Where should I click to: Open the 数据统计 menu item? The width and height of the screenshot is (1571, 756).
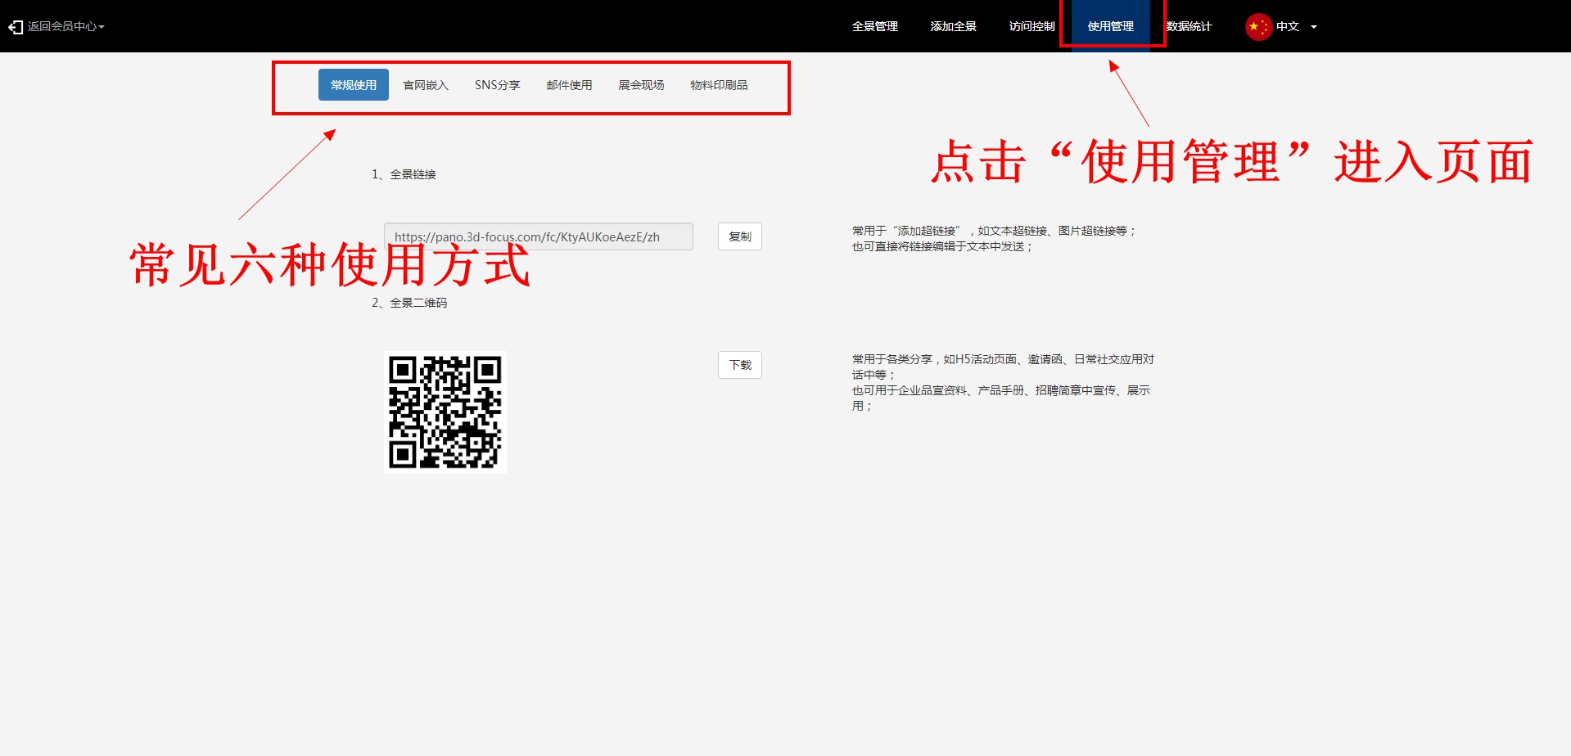[1189, 26]
